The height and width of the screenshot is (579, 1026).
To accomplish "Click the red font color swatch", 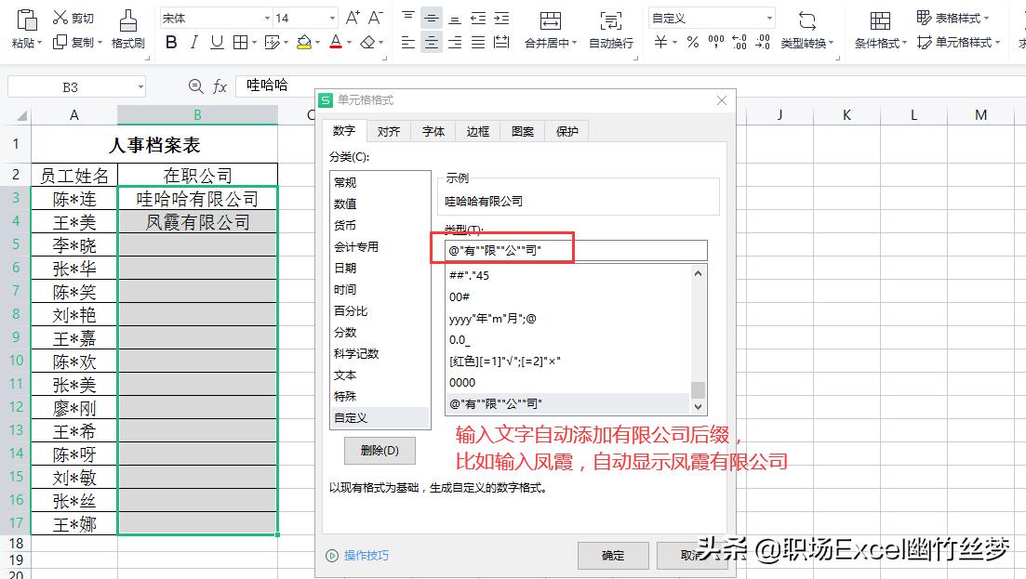I will tap(334, 43).
